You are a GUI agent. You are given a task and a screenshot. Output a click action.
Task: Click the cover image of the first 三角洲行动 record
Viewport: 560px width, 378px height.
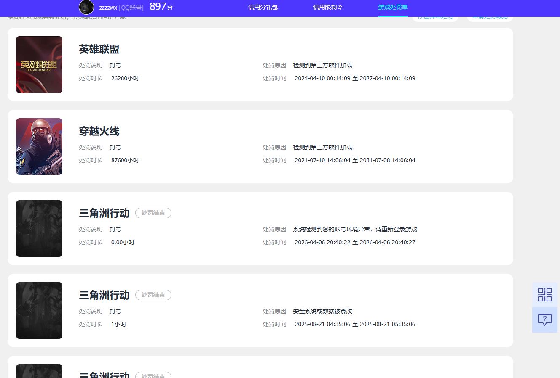pyautogui.click(x=39, y=228)
